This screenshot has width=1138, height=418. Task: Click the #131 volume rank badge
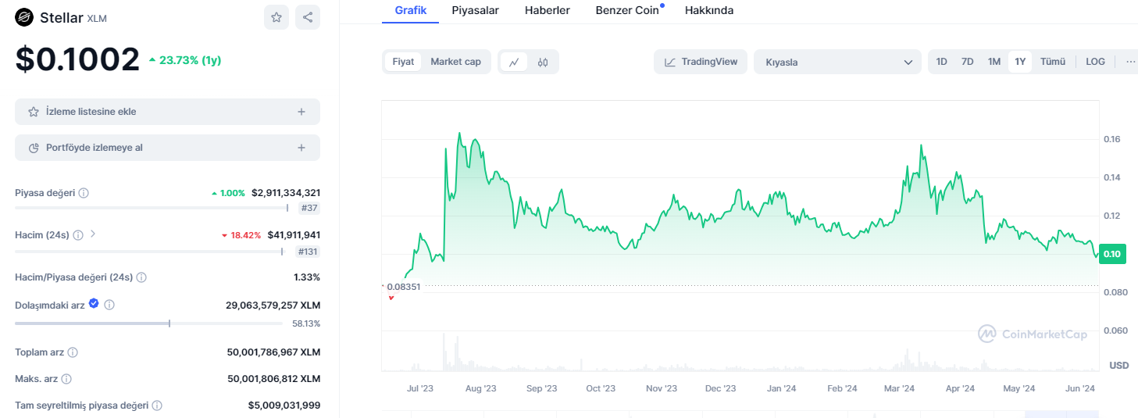[308, 252]
